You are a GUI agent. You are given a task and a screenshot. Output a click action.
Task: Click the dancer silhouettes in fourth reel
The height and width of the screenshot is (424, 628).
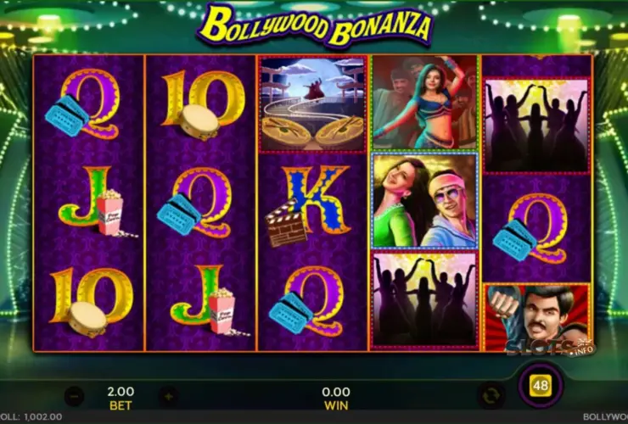pyautogui.click(x=424, y=299)
